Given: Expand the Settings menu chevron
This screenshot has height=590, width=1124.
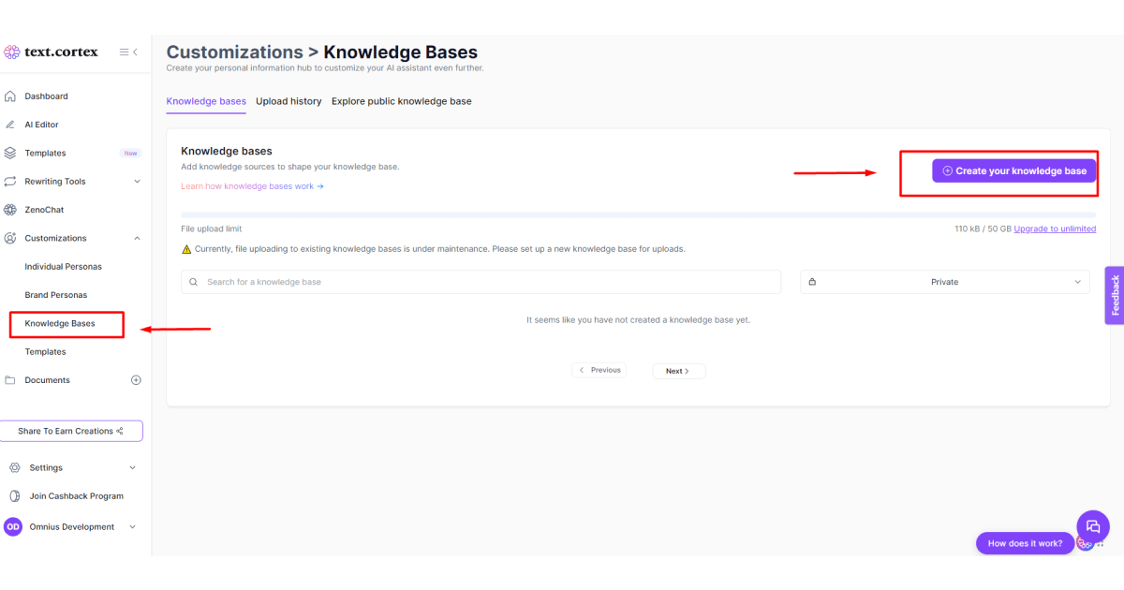Looking at the screenshot, I should 132,467.
